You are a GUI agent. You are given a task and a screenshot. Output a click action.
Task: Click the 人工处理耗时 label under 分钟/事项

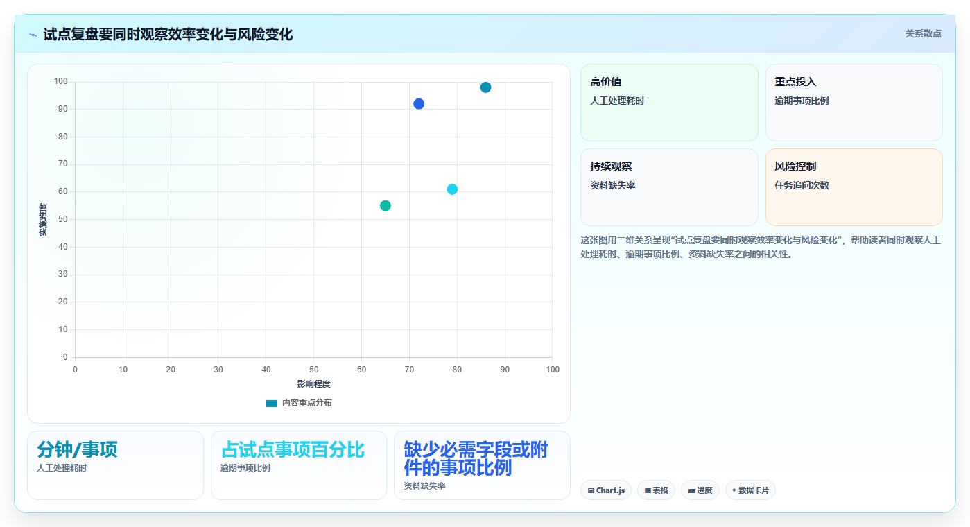coord(62,468)
